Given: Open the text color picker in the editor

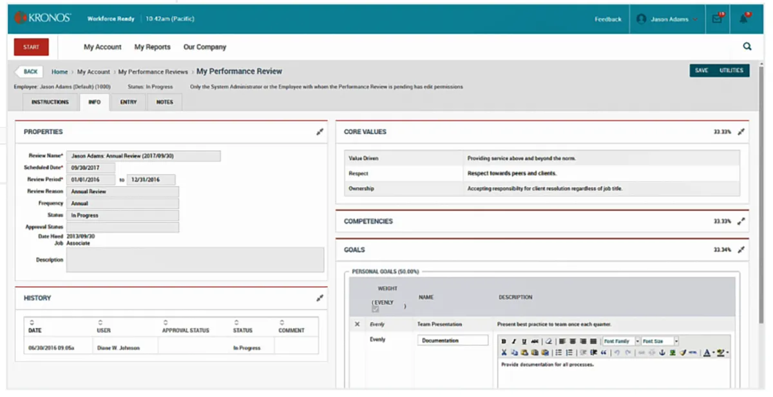Looking at the screenshot, I should pyautogui.click(x=707, y=353).
